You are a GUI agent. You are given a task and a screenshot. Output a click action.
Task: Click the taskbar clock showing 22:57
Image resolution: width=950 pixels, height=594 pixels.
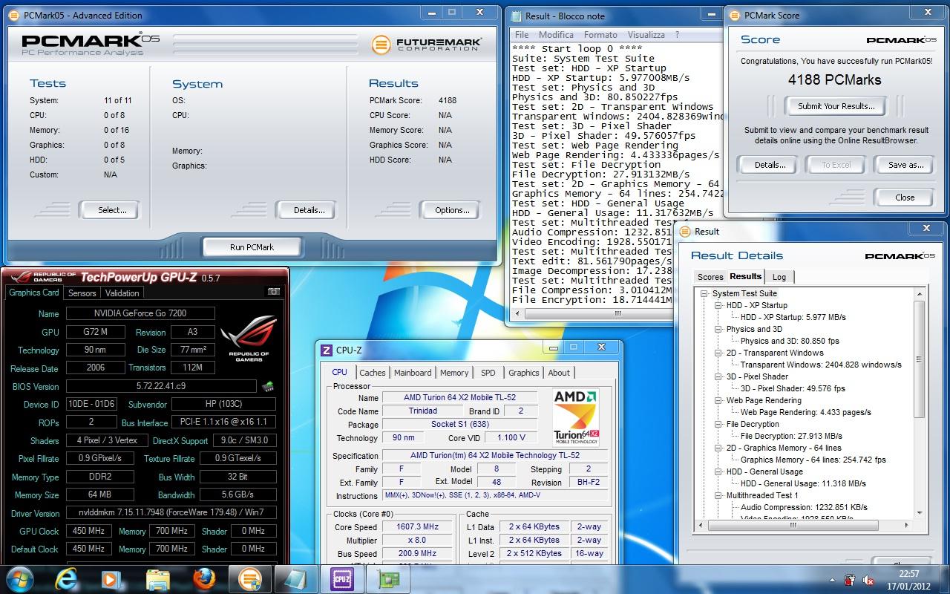point(908,573)
